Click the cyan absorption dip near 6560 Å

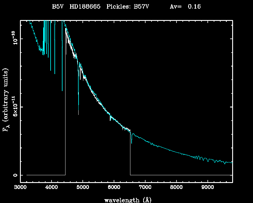click(x=132, y=142)
